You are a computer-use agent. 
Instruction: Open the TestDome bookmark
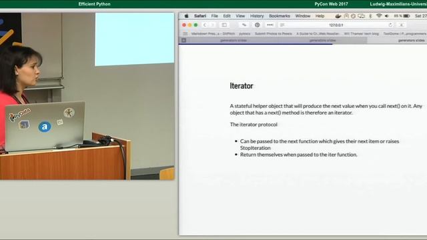pos(405,34)
